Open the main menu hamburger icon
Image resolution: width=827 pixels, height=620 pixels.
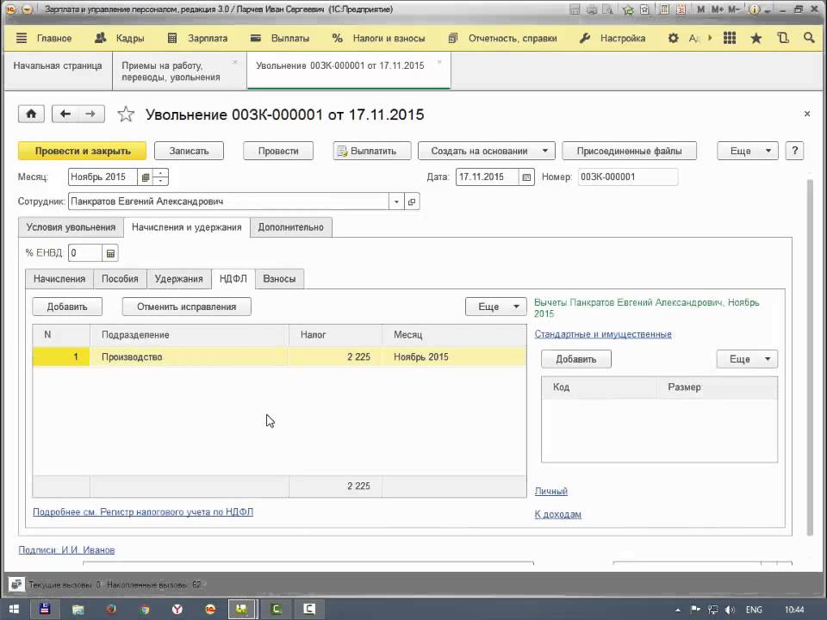point(21,38)
